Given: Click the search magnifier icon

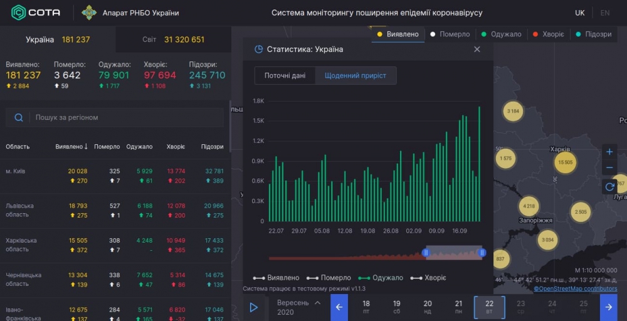Looking at the screenshot, I should pos(19,118).
